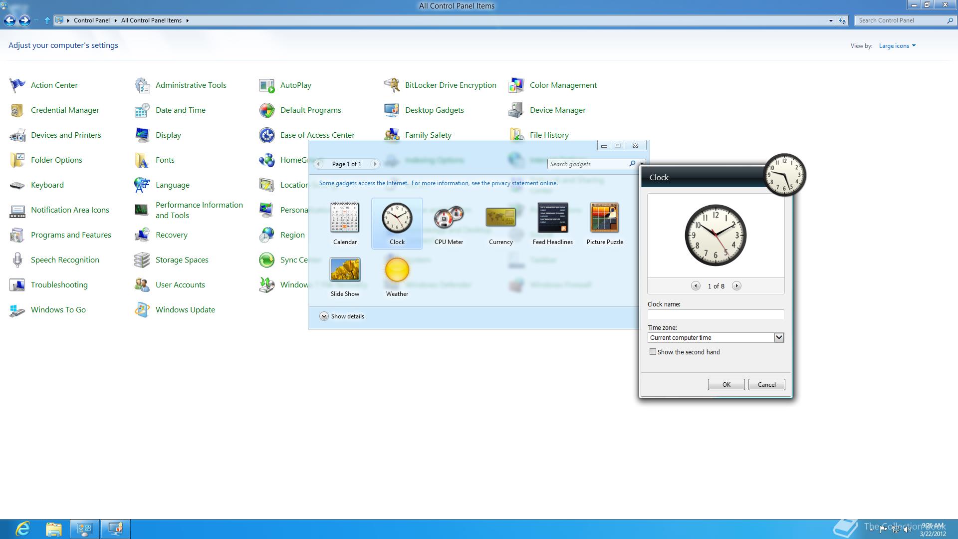958x539 pixels.
Task: Select the Slide Show gadget
Action: [345, 270]
